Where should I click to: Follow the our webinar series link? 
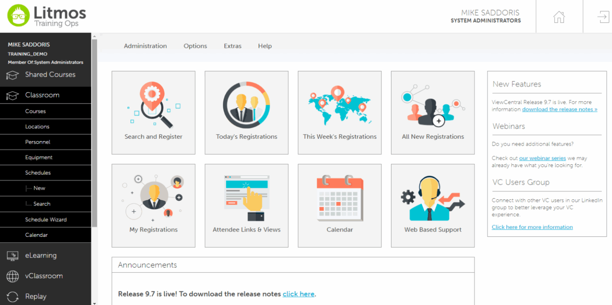coord(542,158)
